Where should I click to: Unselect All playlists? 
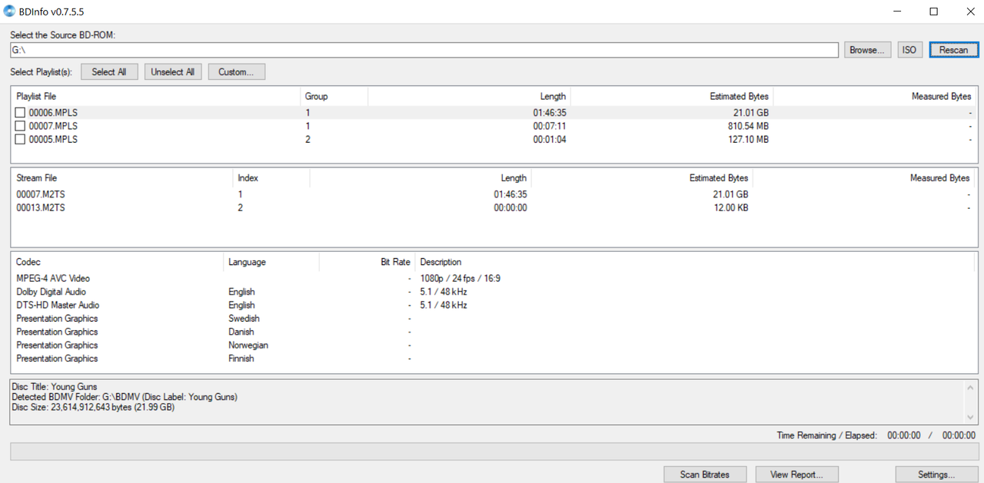pos(173,72)
